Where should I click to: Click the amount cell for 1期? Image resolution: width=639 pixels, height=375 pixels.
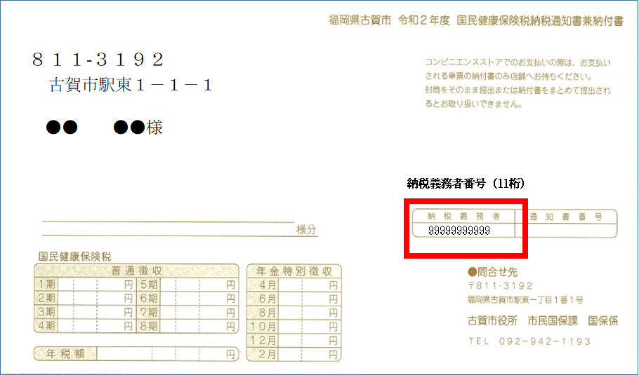(96, 285)
